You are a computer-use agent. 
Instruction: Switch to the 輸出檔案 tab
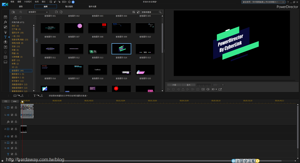tap(69, 6)
